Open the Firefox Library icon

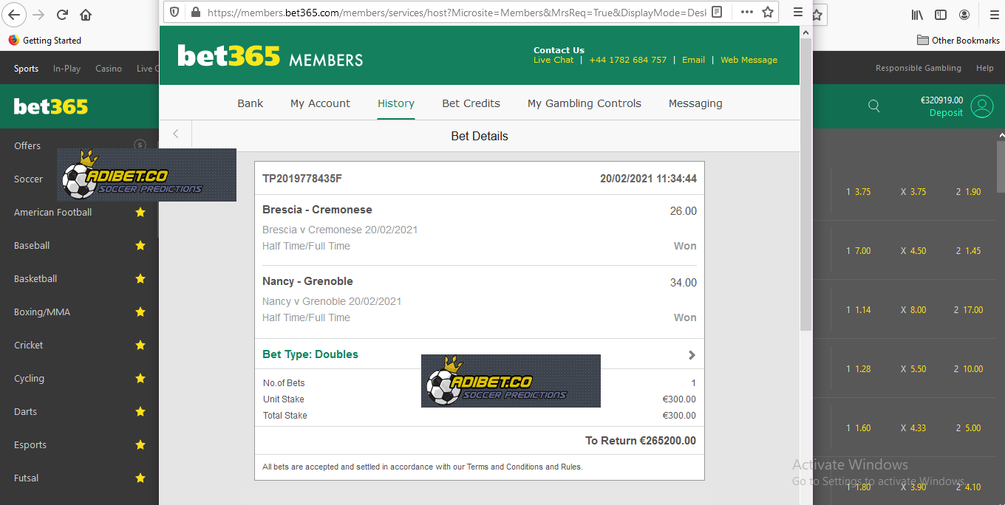917,15
